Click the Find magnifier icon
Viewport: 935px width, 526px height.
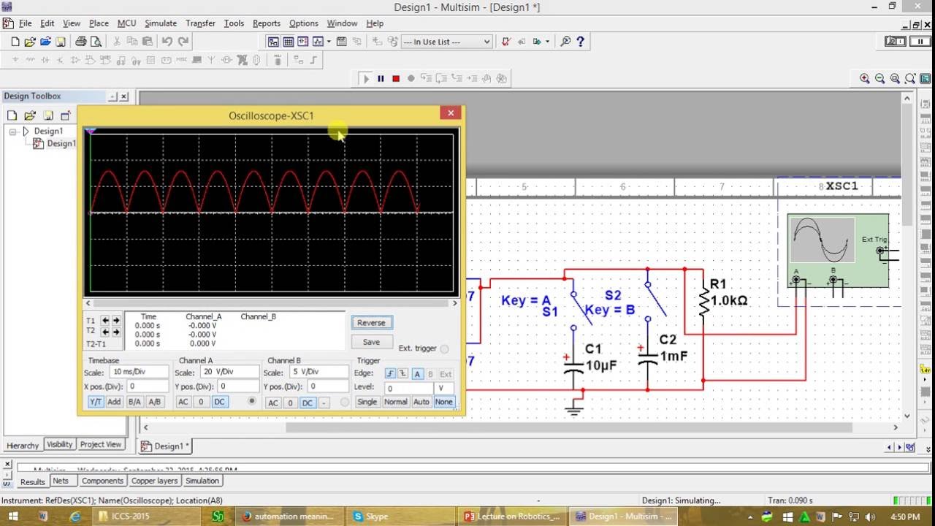pyautogui.click(x=565, y=42)
